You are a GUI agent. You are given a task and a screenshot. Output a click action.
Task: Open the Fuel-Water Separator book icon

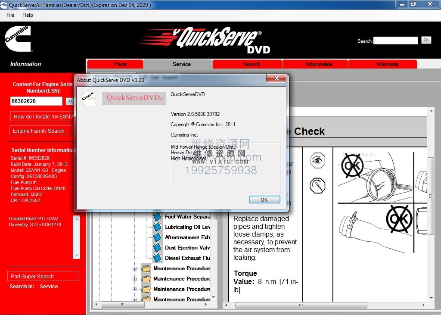pyautogui.click(x=157, y=216)
